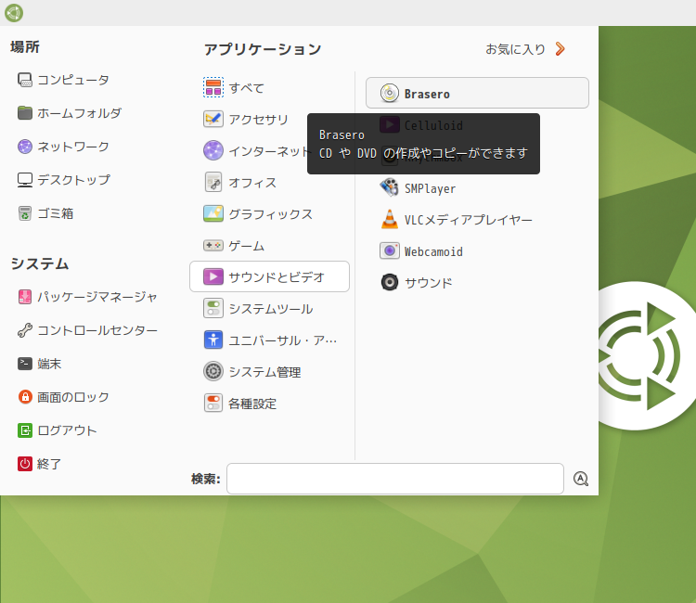This screenshot has width=696, height=603.
Task: Choose ログアウト
Action: click(x=58, y=430)
